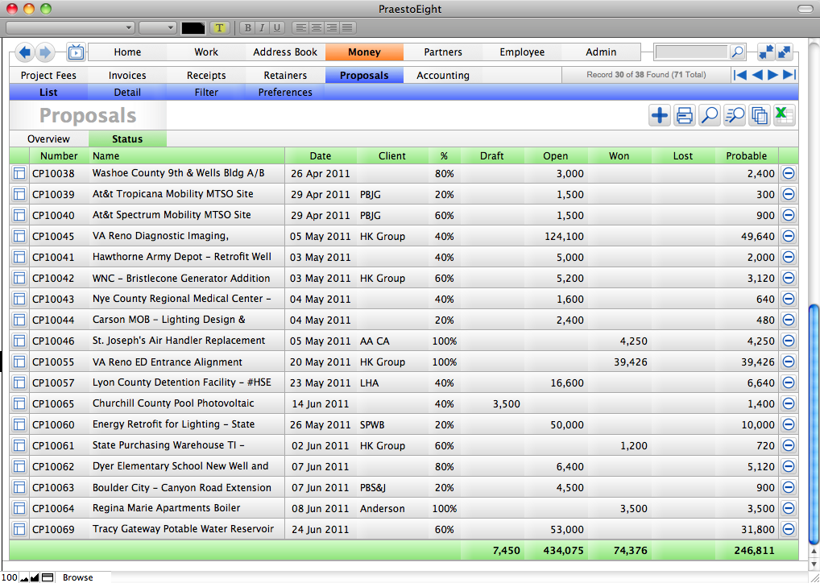The height and width of the screenshot is (583, 820).
Task: Open detail icon for CP10038 row
Action: pyautogui.click(x=19, y=174)
